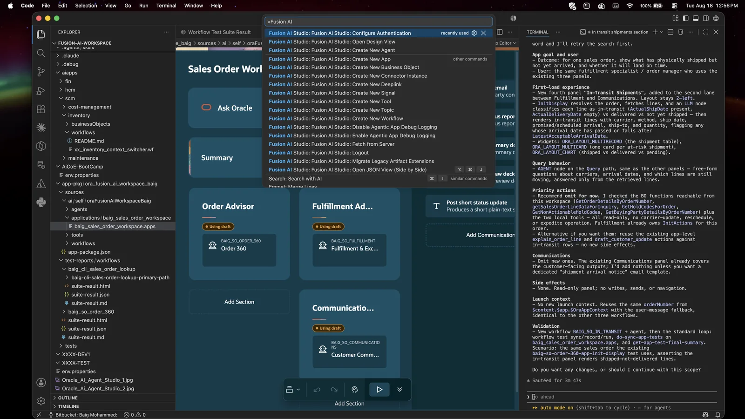Click the redo arrow in workflow toolbar
Screen dimensions: 745x419
(x=334, y=390)
